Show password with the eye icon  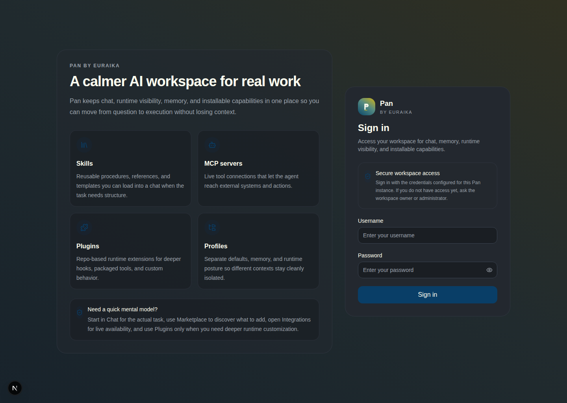[489, 270]
